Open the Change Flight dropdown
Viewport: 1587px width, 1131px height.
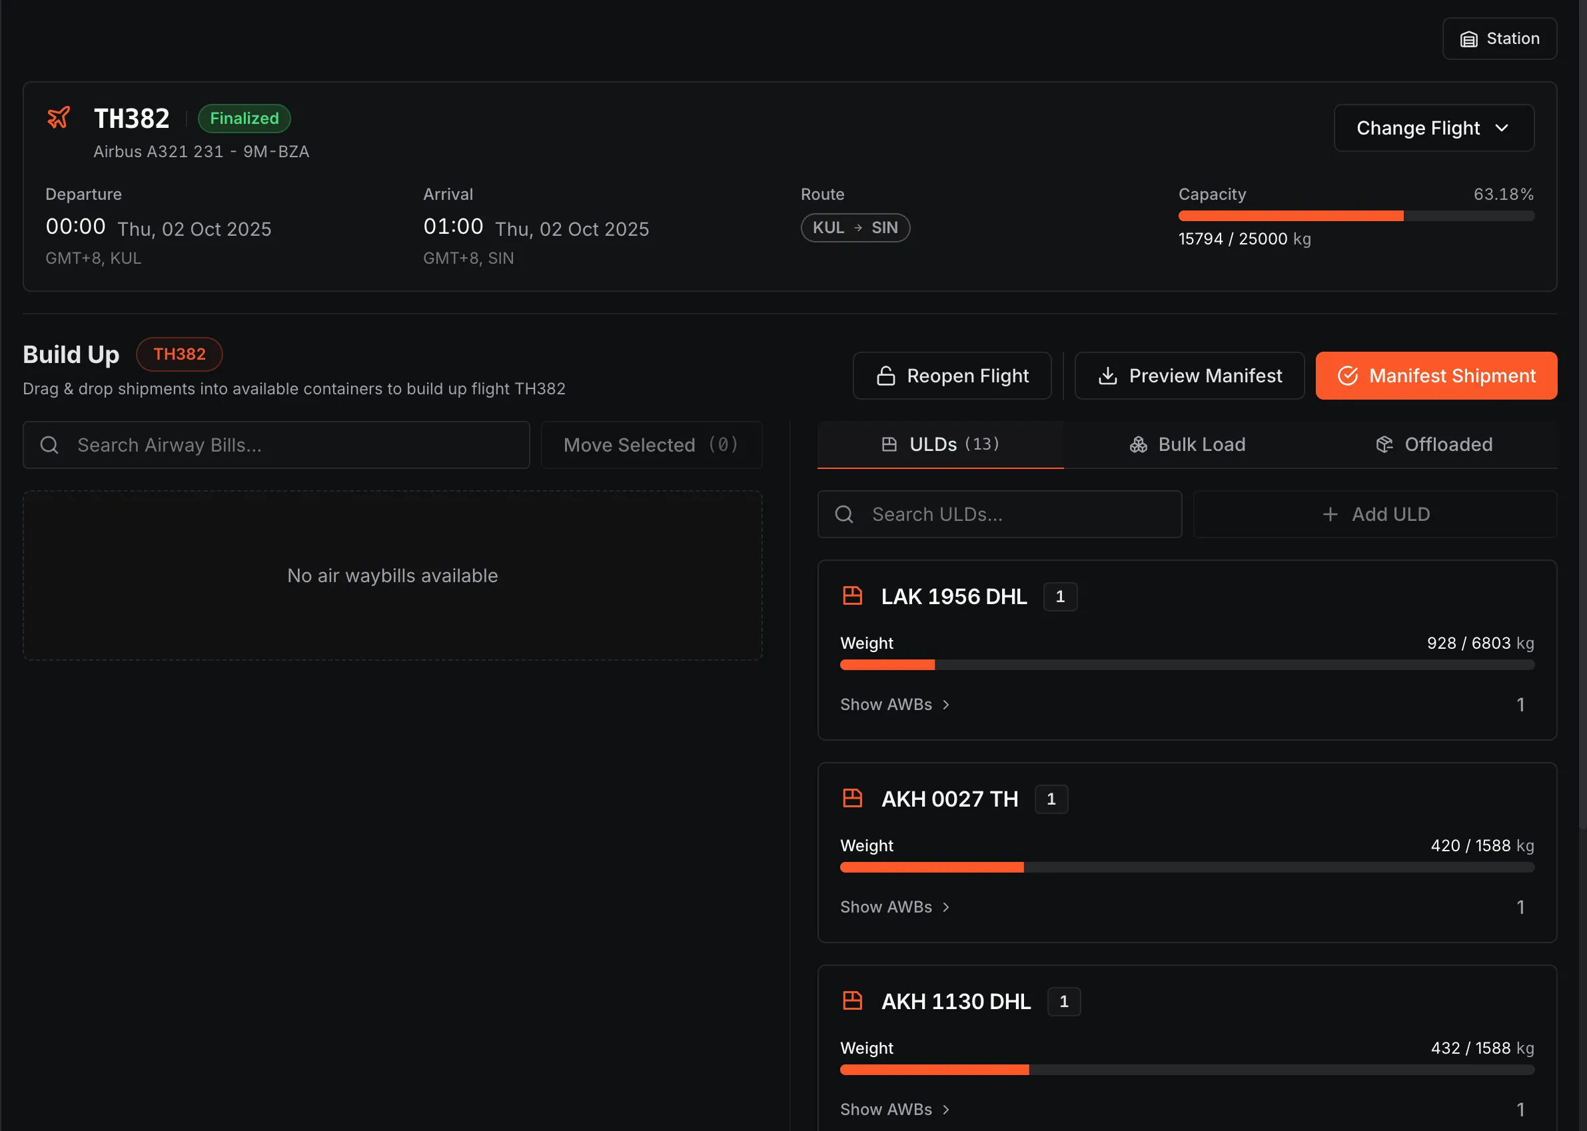pos(1433,128)
